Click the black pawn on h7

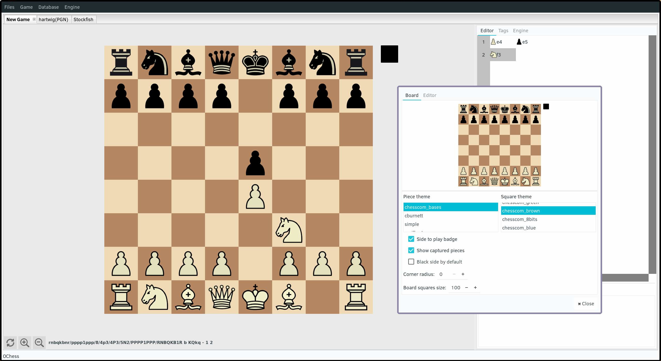coord(356,96)
